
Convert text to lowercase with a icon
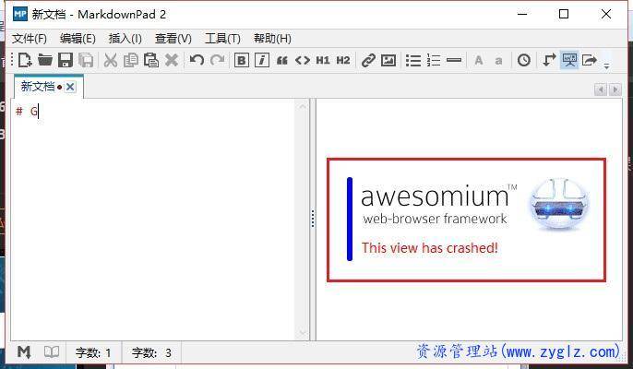coord(499,61)
